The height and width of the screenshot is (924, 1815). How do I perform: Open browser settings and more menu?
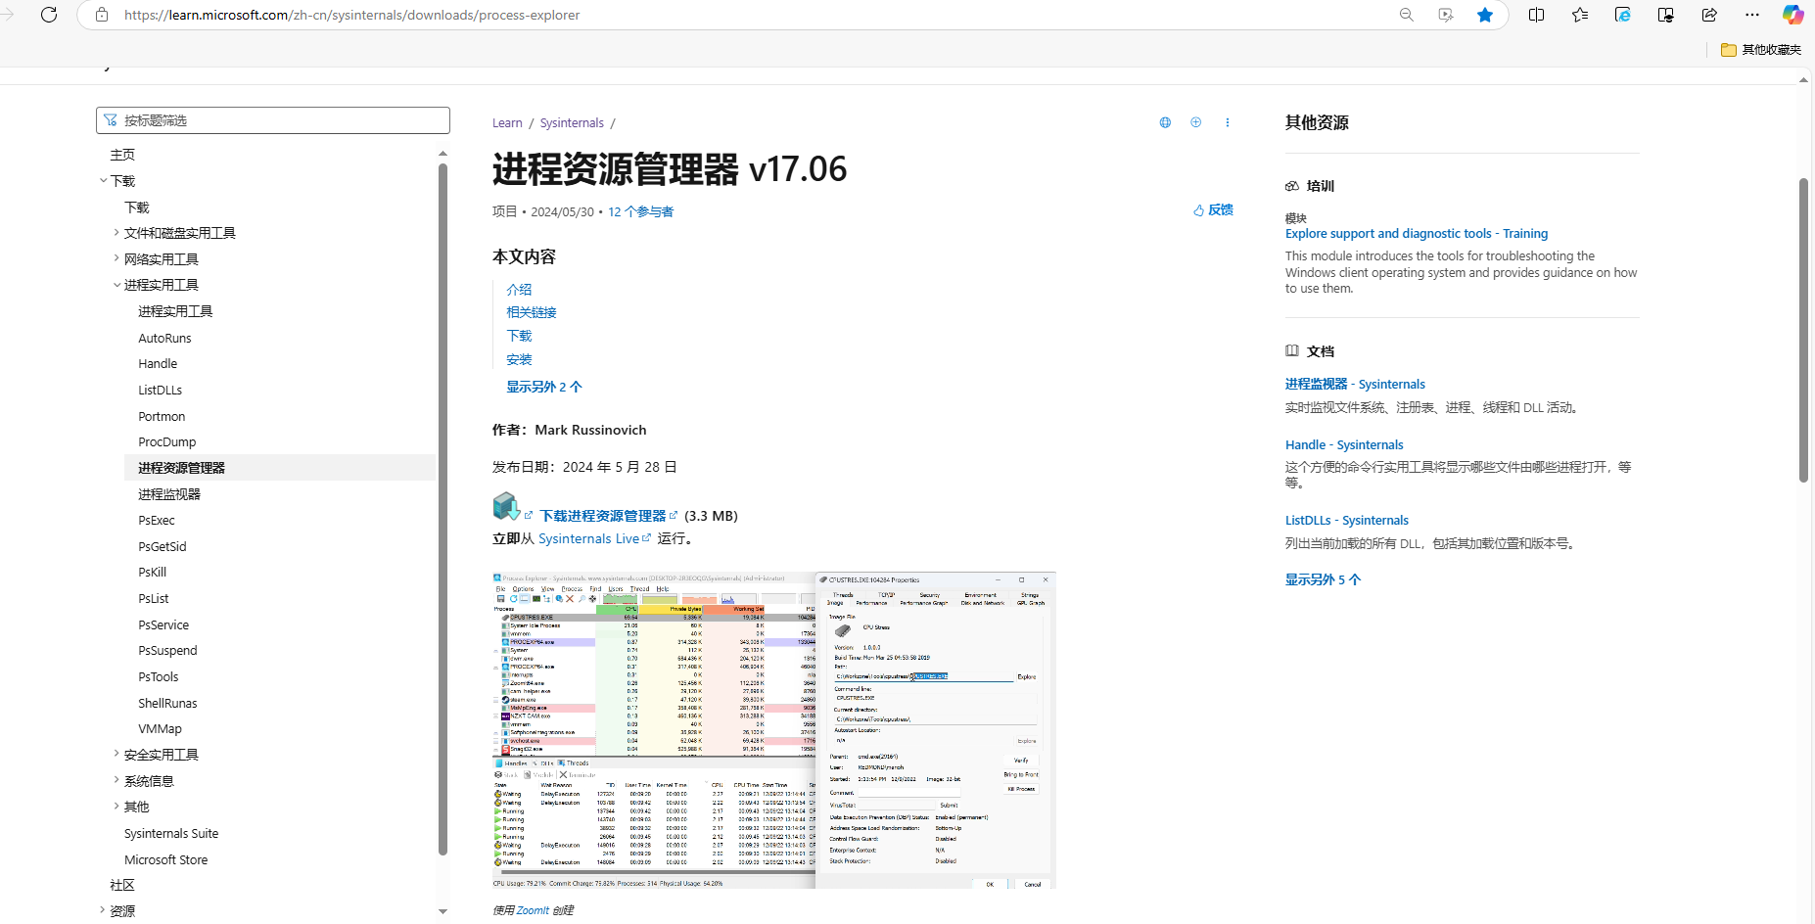1752,15
